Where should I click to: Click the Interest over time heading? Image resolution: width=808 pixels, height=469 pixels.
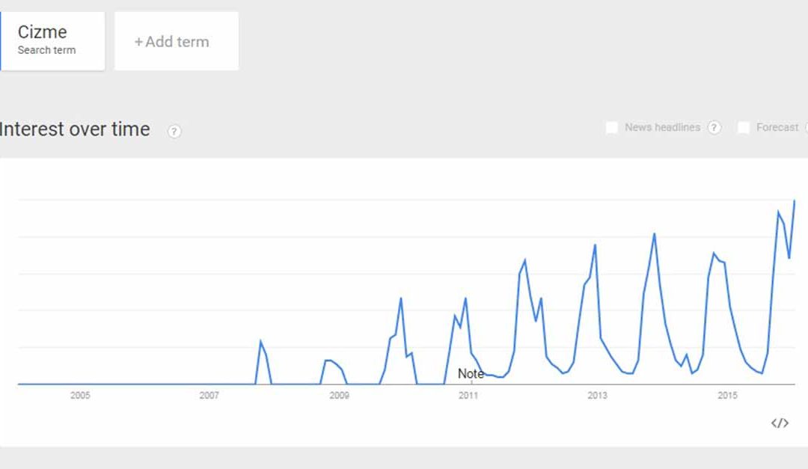pyautogui.click(x=75, y=129)
